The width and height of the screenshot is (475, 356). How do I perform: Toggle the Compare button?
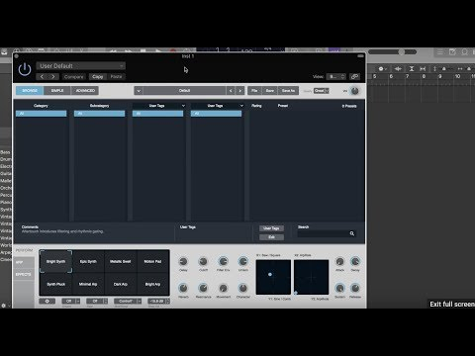[x=74, y=77]
